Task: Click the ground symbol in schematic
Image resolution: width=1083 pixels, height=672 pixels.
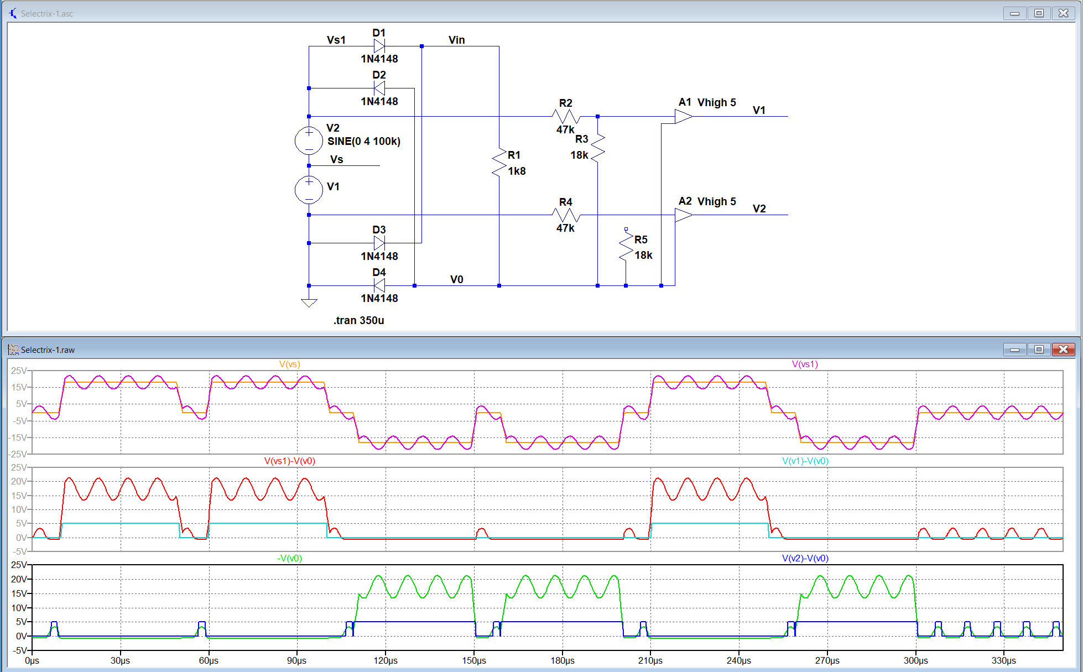Action: [309, 302]
